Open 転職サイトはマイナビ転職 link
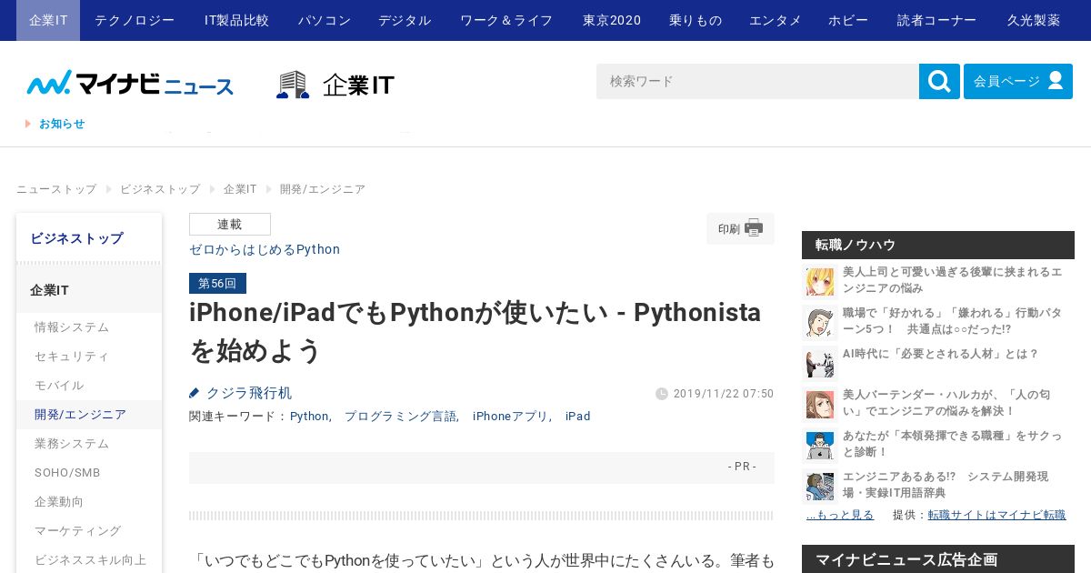The height and width of the screenshot is (573, 1091). click(x=996, y=515)
